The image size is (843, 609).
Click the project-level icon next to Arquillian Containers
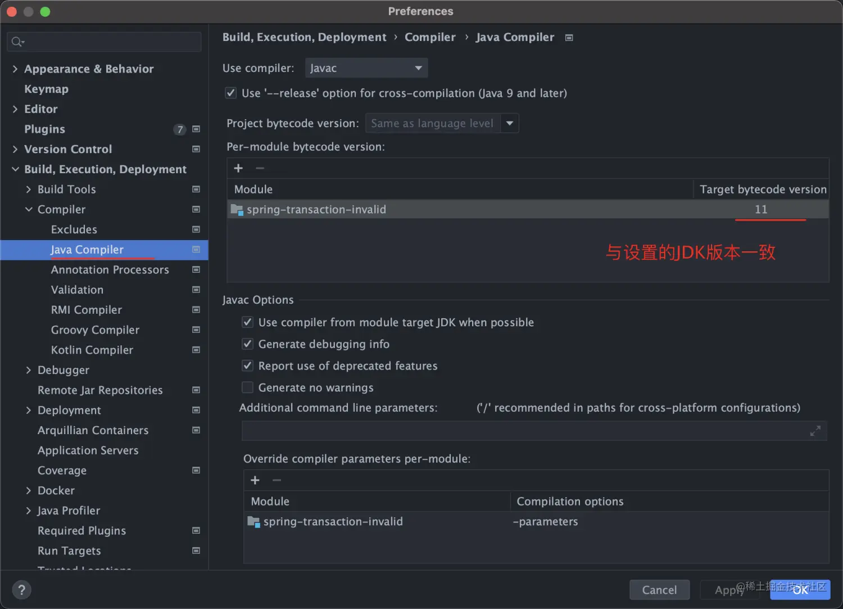coord(196,430)
